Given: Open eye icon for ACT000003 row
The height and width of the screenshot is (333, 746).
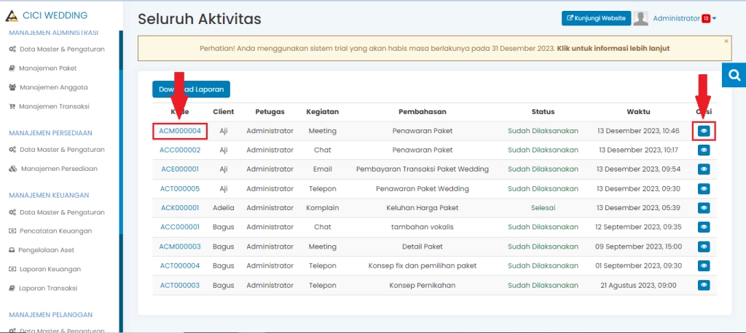Looking at the screenshot, I should pyautogui.click(x=704, y=285).
